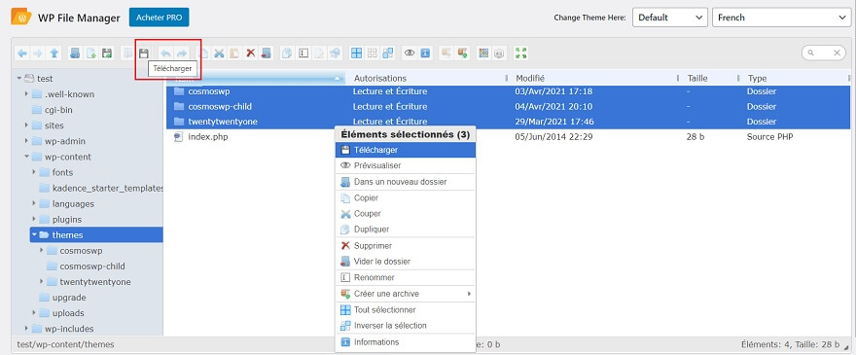Click the paste clipboard toolbar icon

234,53
